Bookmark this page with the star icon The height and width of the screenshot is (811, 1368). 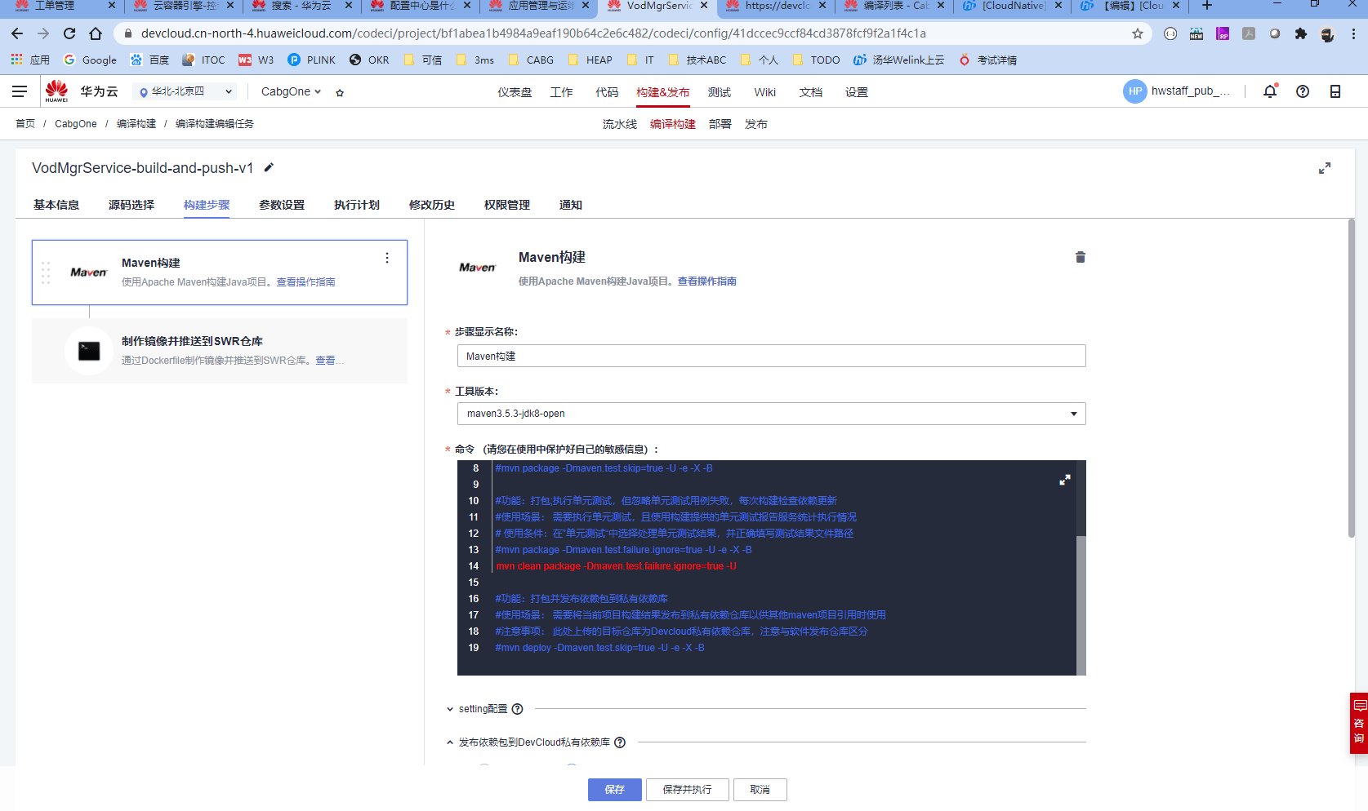click(1138, 33)
